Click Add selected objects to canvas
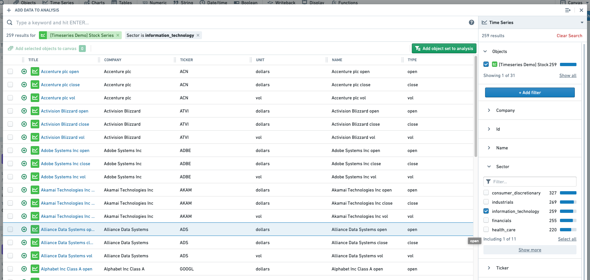 [47, 48]
